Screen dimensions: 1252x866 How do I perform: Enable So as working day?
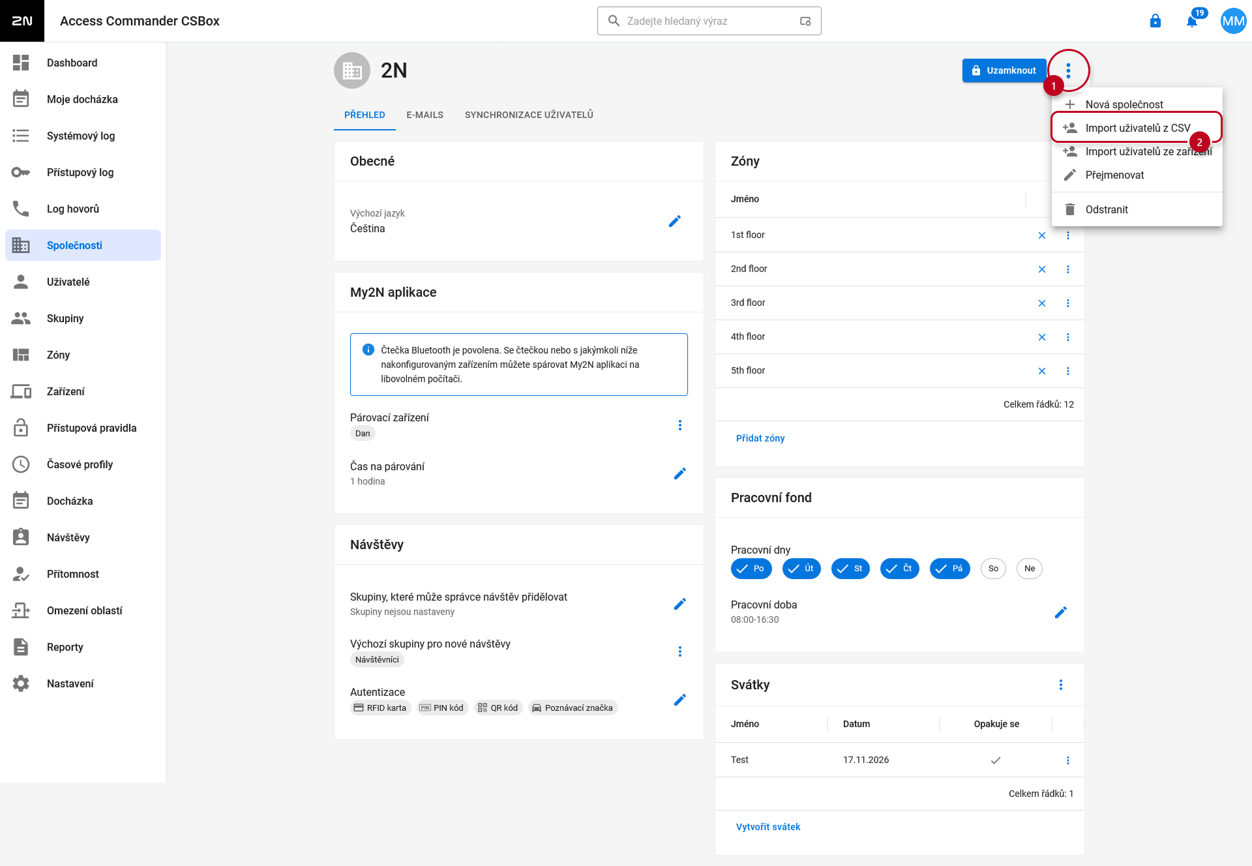[x=993, y=569]
